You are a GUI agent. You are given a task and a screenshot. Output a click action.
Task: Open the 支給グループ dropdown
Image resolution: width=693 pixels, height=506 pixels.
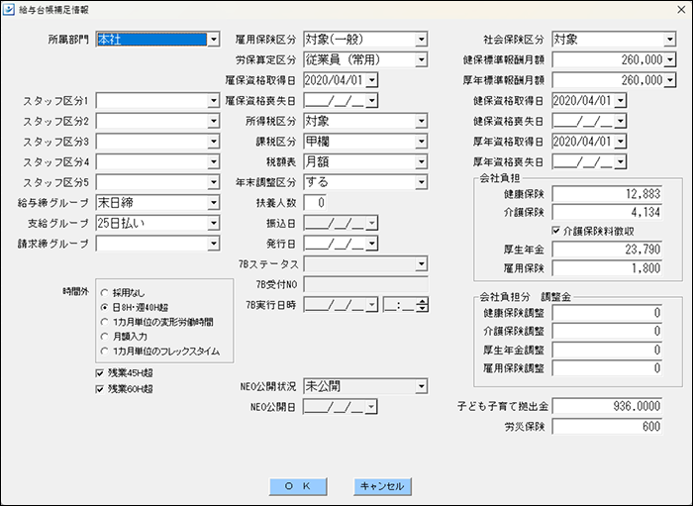[213, 223]
